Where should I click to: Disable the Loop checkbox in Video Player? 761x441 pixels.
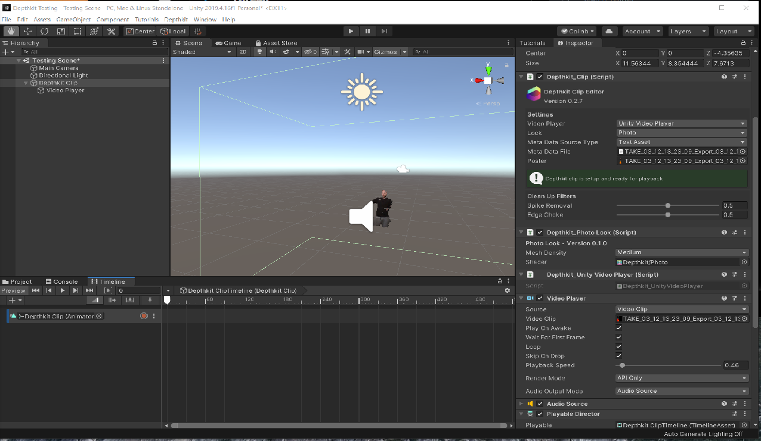point(618,347)
